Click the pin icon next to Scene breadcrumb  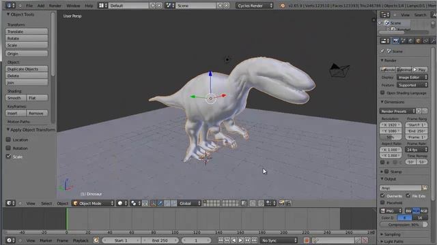(x=382, y=51)
